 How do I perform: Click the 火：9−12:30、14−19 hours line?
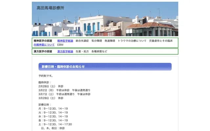tap(53, 113)
